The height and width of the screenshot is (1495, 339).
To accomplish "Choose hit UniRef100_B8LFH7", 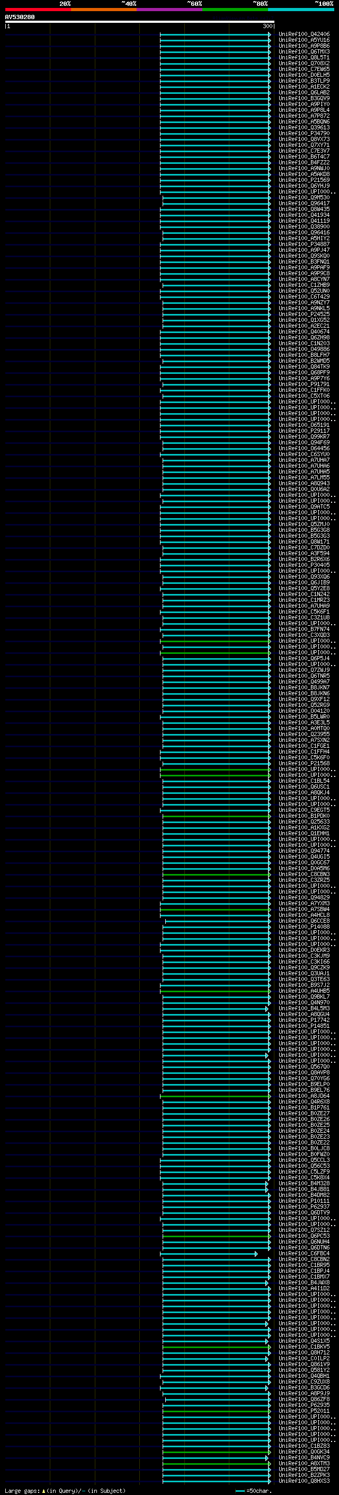I will coord(304,355).
